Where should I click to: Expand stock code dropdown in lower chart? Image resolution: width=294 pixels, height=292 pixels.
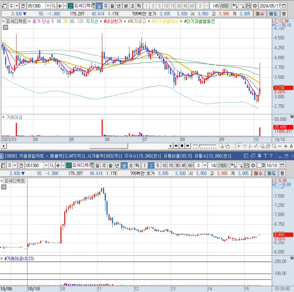click(46, 166)
